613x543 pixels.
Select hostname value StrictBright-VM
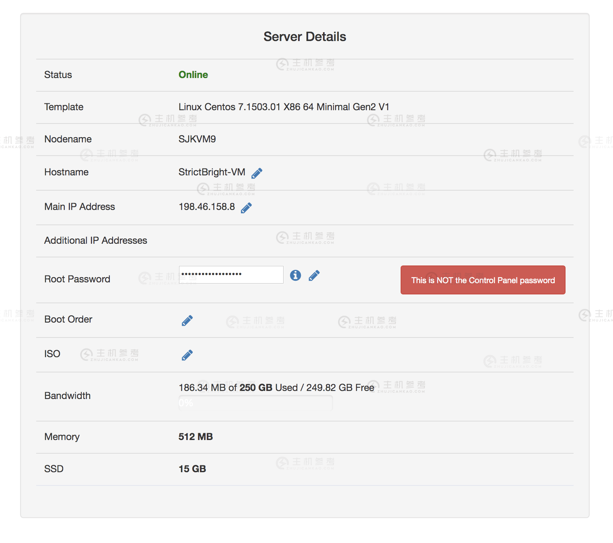(x=212, y=172)
